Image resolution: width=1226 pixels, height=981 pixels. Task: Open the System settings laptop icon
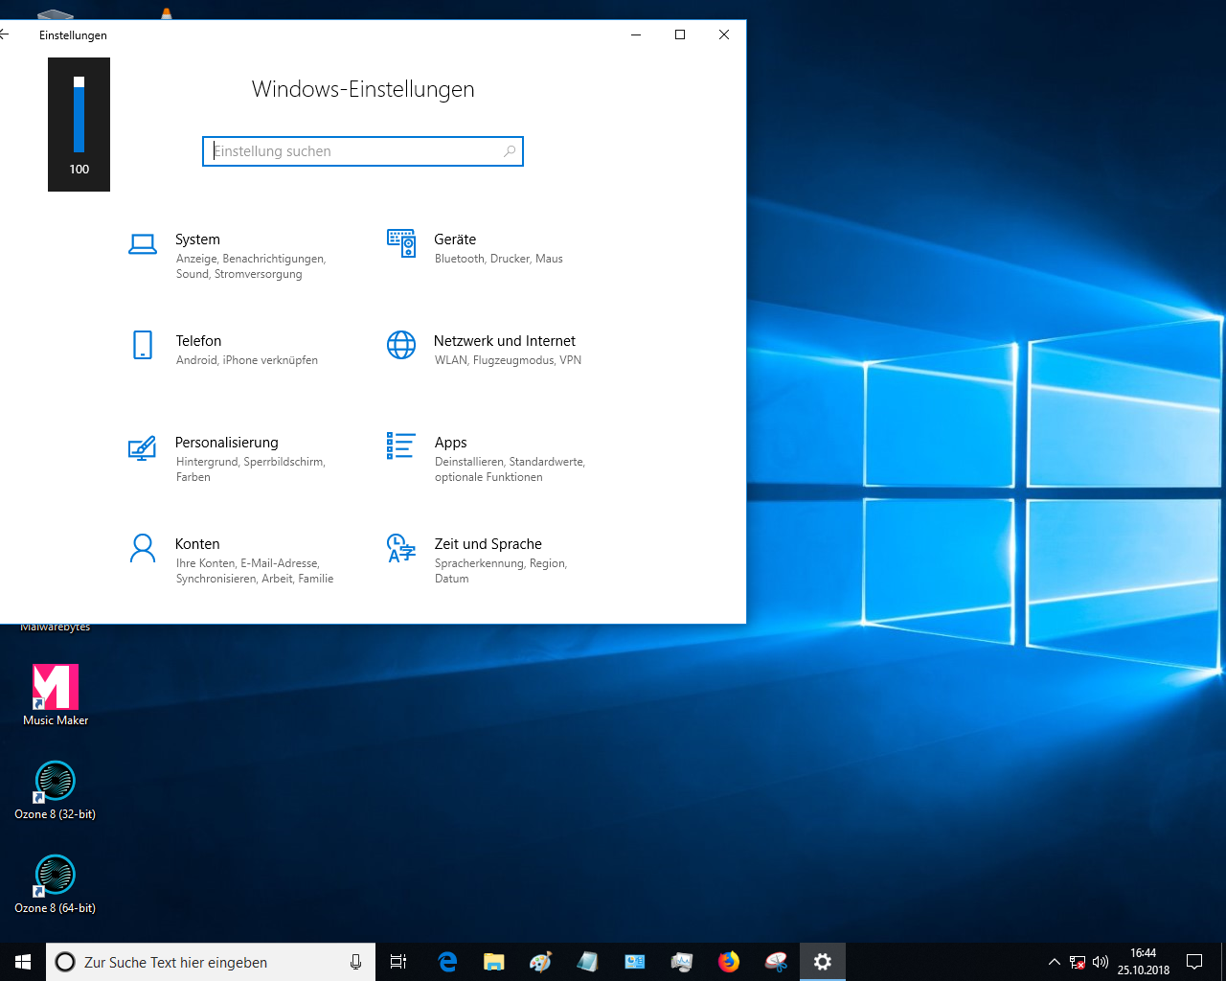[x=143, y=245]
